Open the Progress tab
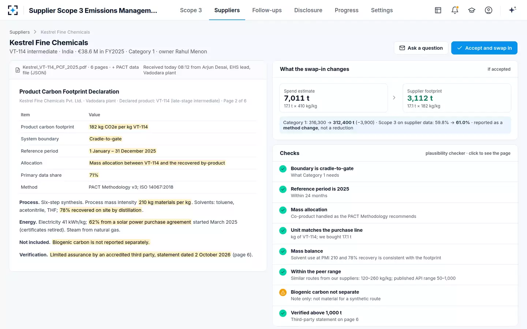This screenshot has height=329, width=527. [347, 10]
